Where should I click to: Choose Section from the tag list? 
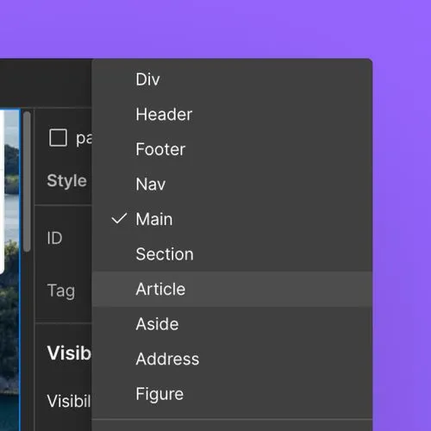coord(232,254)
